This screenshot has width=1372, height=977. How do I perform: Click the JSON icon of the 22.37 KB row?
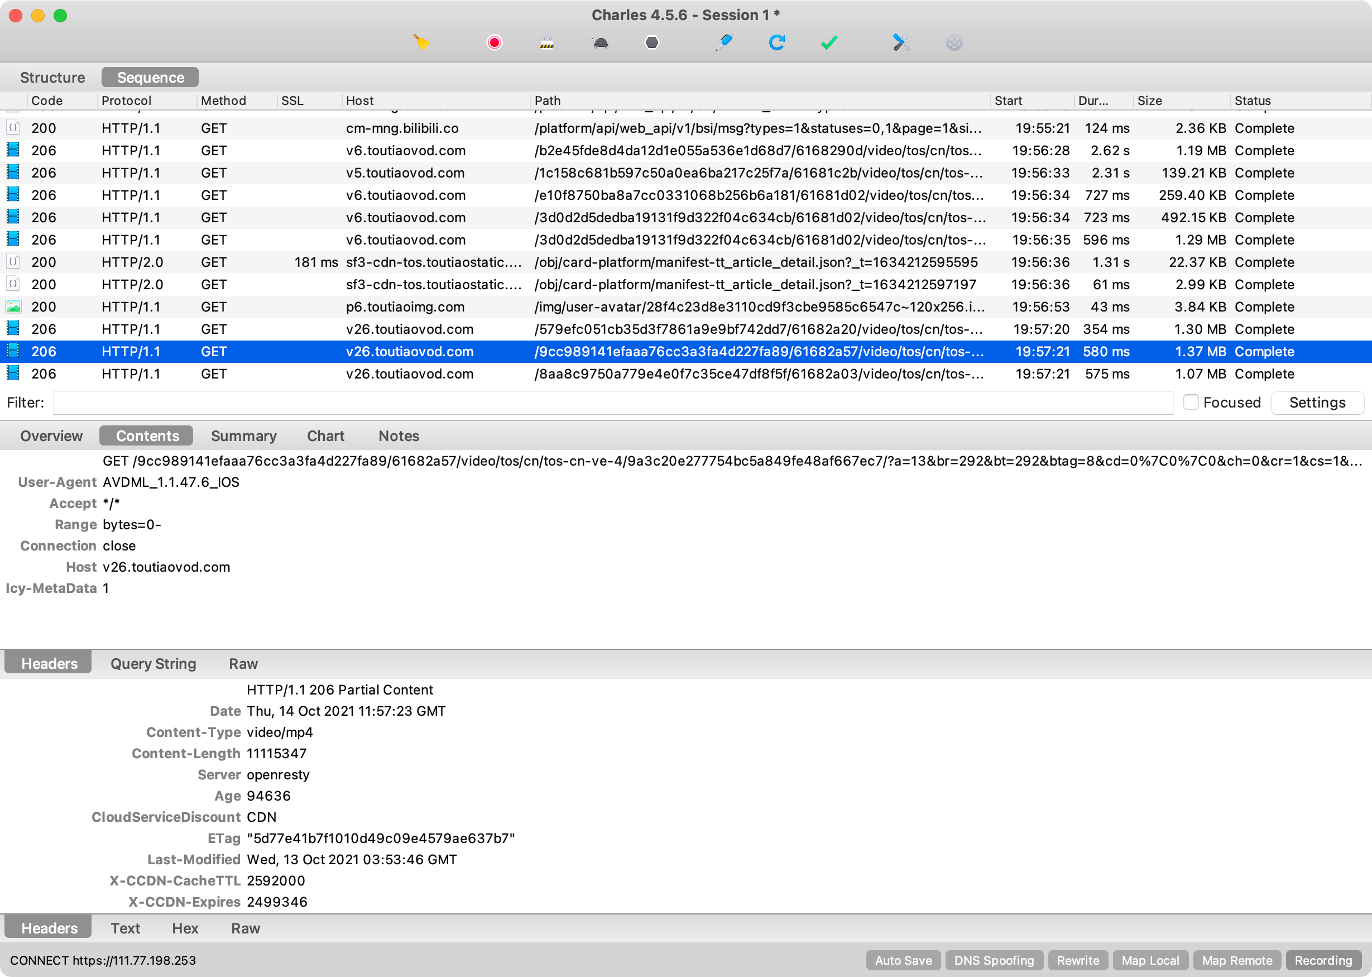pos(13,262)
